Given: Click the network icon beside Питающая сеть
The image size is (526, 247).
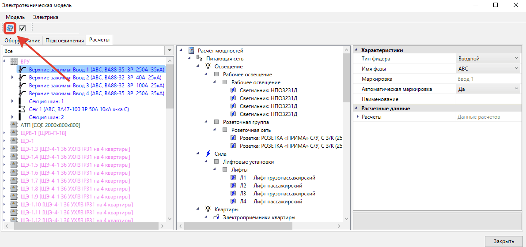Looking at the screenshot, I should (200, 59).
